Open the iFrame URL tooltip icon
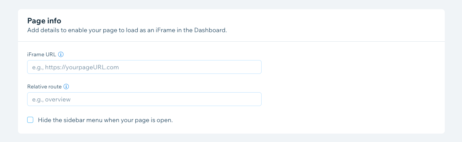This screenshot has width=462, height=142. (61, 54)
